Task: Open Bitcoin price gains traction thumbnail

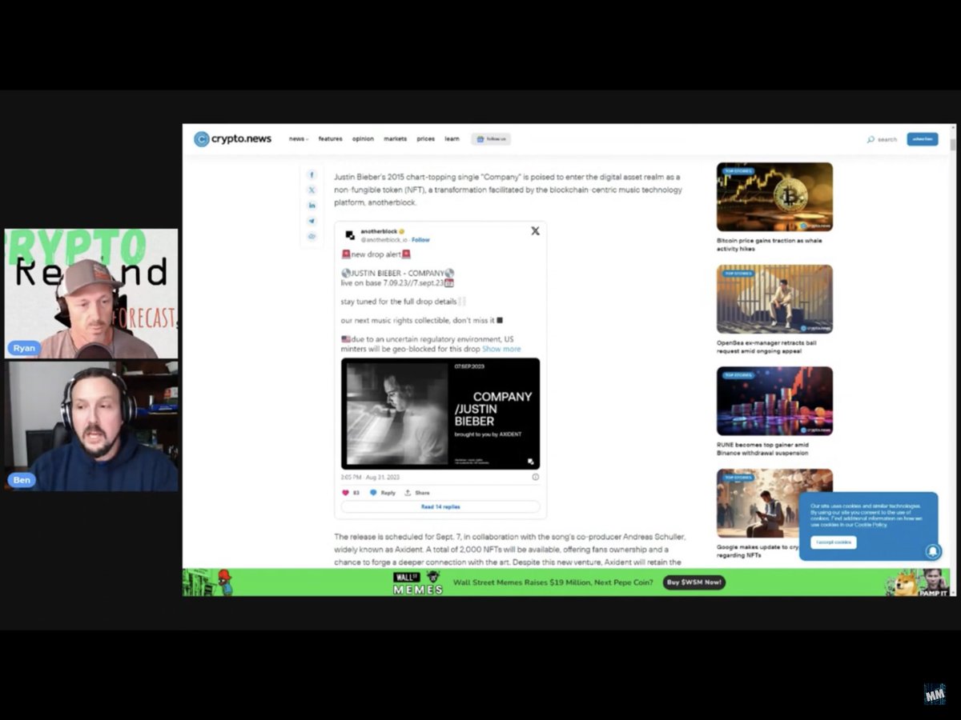Action: [774, 197]
